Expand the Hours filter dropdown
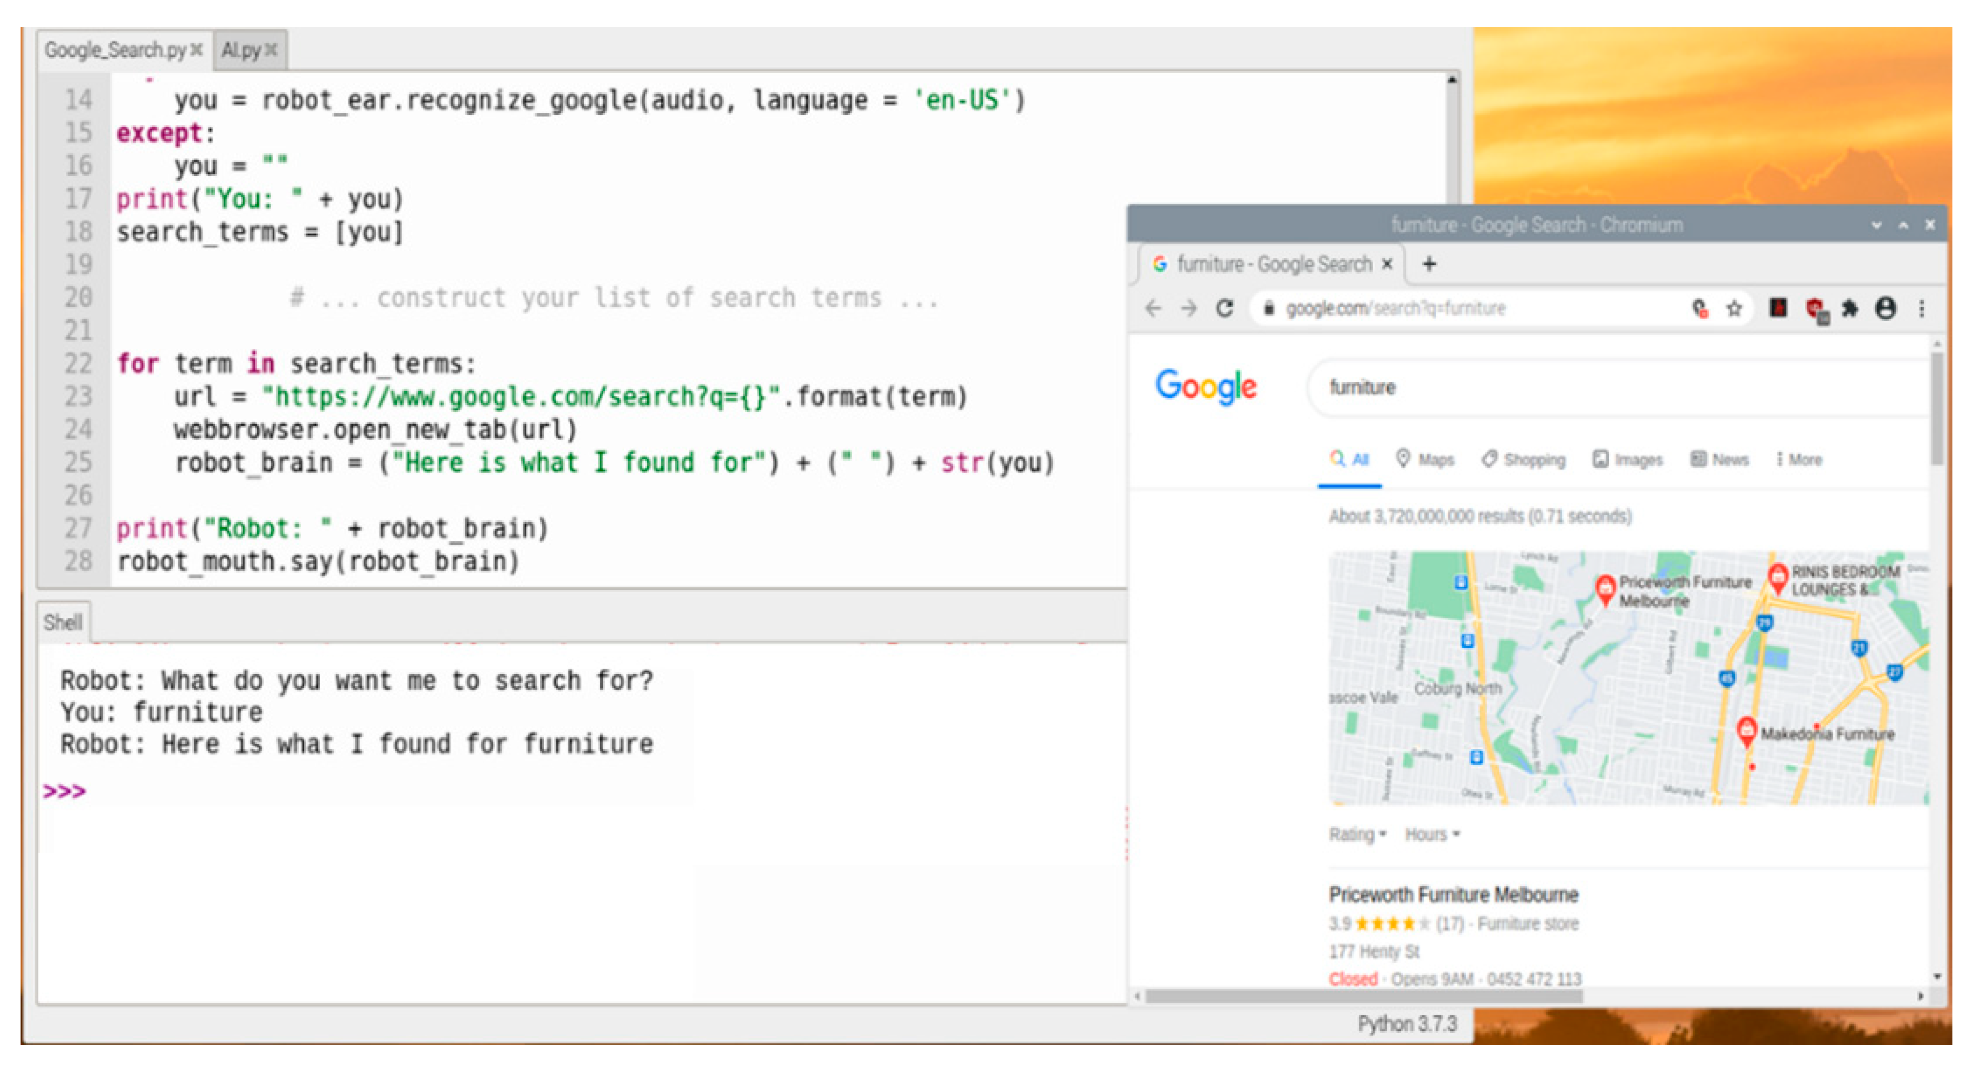 click(1432, 834)
